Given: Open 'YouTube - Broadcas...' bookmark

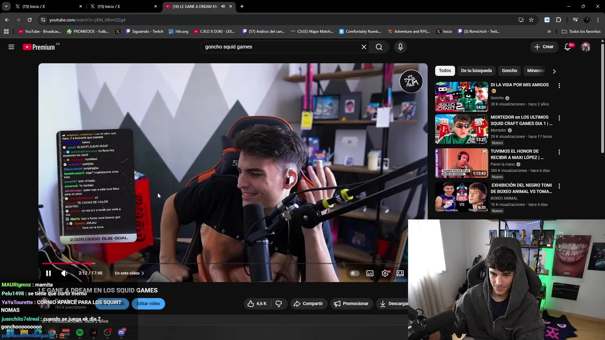Looking at the screenshot, I should click(39, 32).
